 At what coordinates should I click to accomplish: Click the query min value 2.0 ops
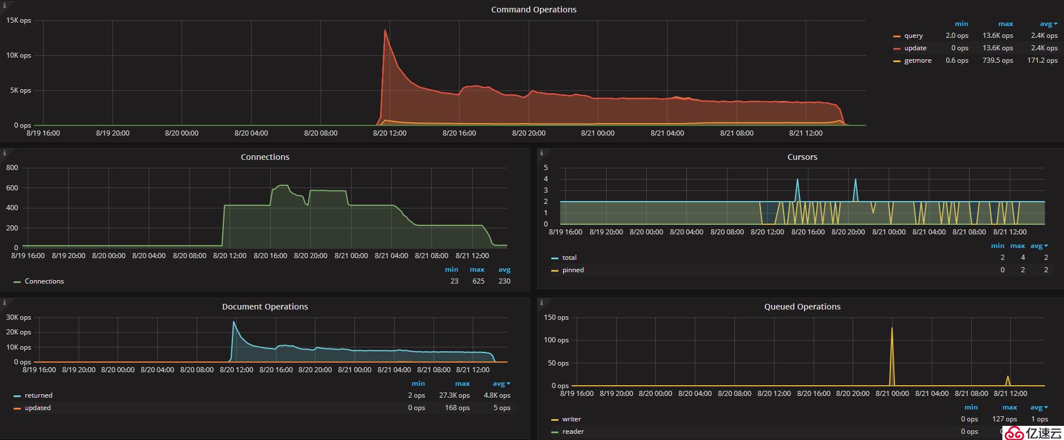point(957,36)
